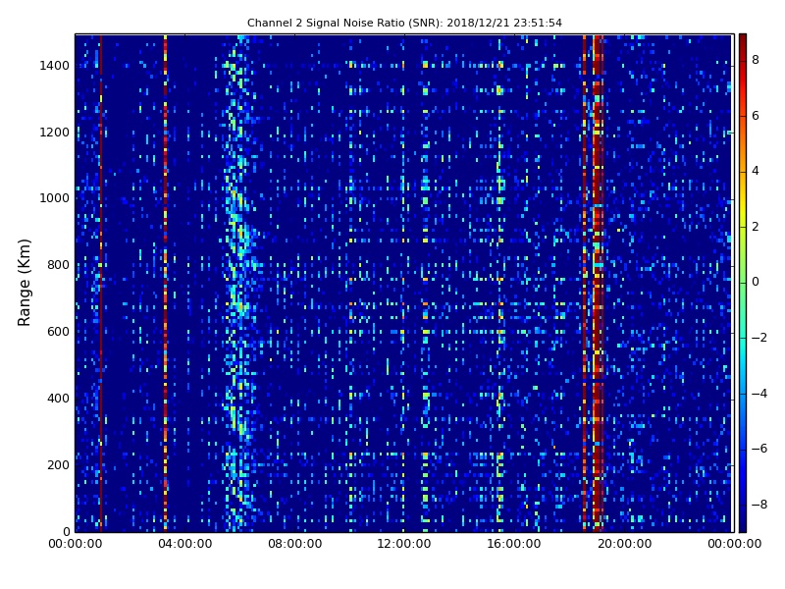The image size is (785, 589).
Task: Click the Range (Km) y-axis label
Action: tap(24, 283)
